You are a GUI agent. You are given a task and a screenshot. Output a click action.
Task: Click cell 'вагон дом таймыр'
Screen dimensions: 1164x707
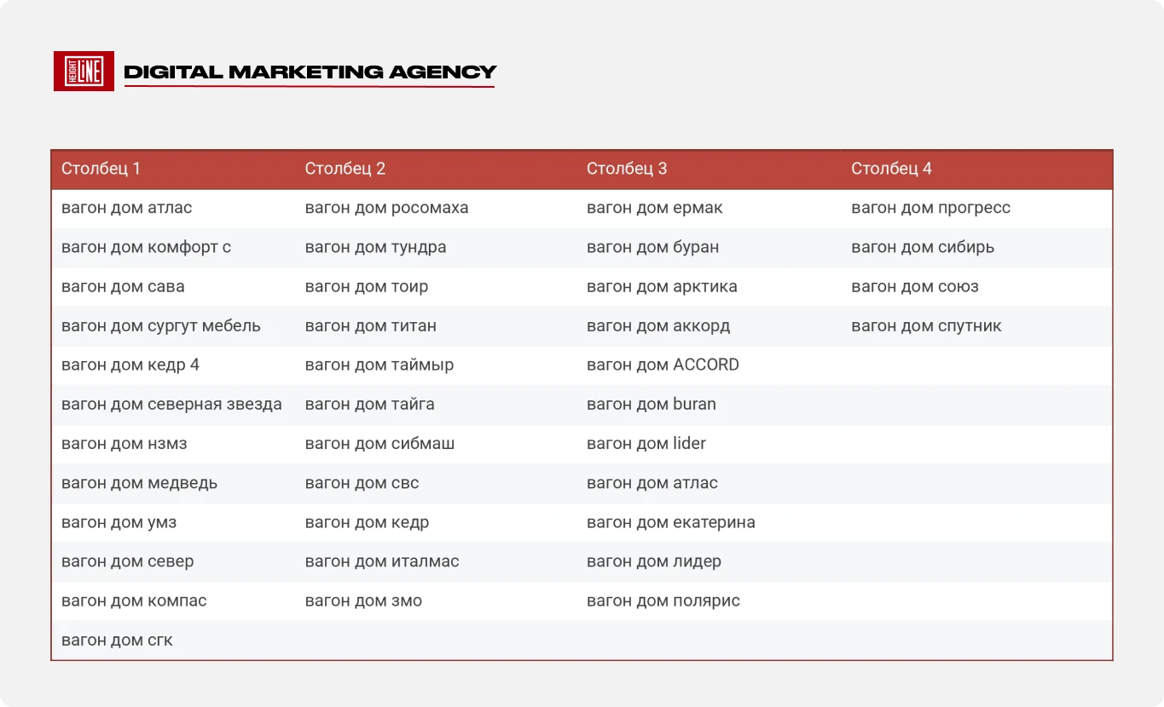(379, 365)
